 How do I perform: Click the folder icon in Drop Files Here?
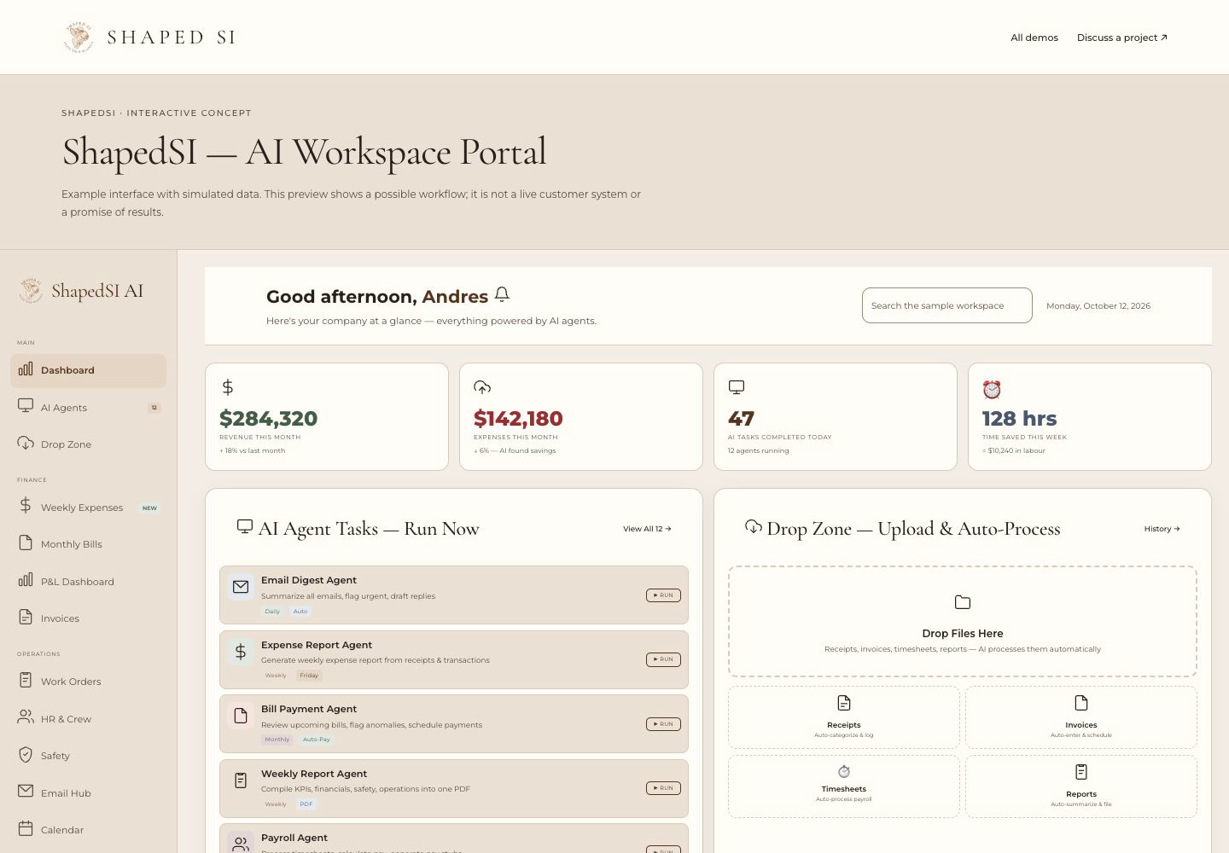tap(963, 602)
